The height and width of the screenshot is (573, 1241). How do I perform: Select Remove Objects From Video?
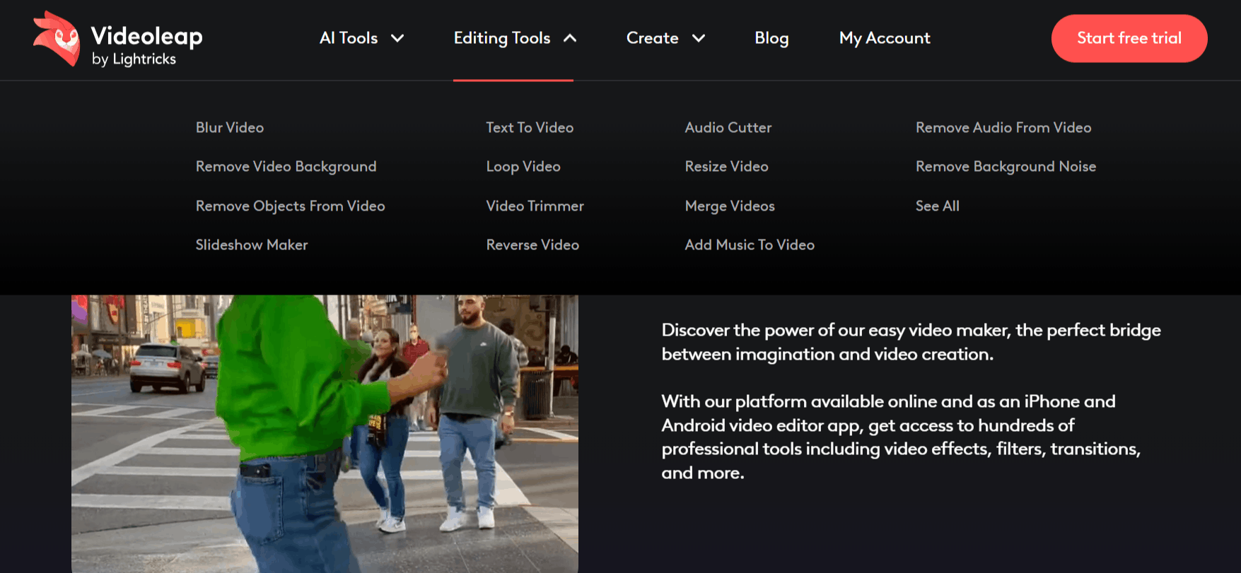[291, 206]
